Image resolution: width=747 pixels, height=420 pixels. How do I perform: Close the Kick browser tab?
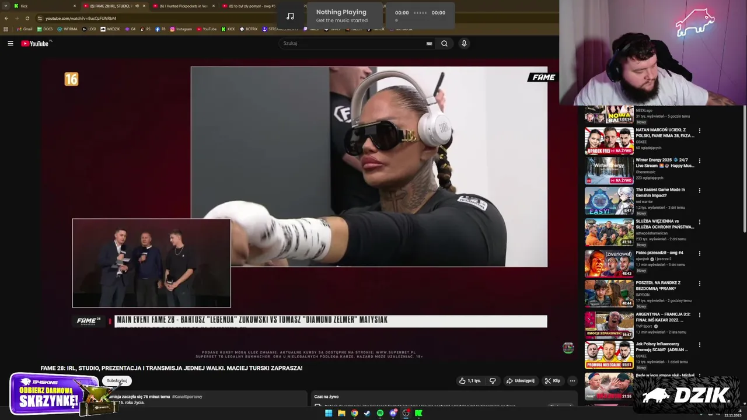pyautogui.click(x=75, y=6)
